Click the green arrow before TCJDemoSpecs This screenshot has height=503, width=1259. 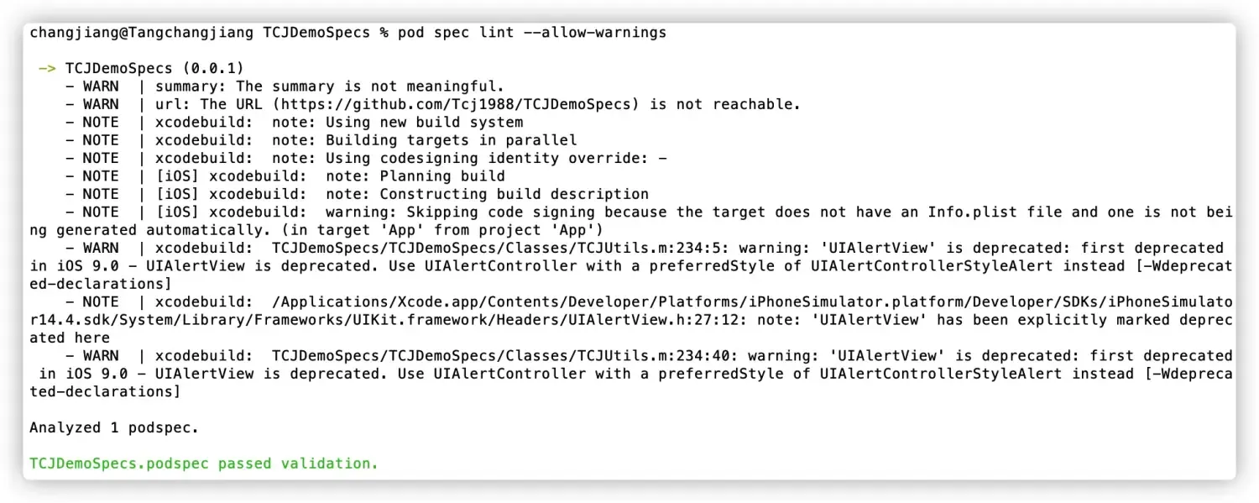point(47,68)
